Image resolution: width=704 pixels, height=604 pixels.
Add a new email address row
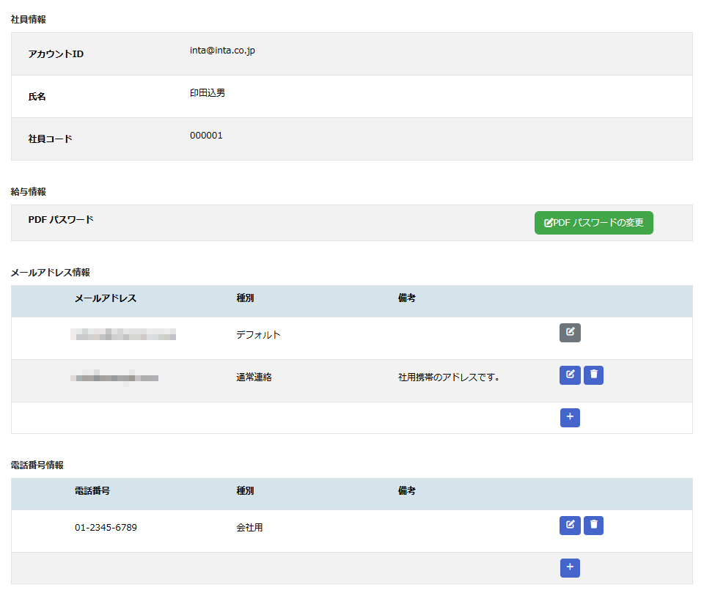(570, 418)
